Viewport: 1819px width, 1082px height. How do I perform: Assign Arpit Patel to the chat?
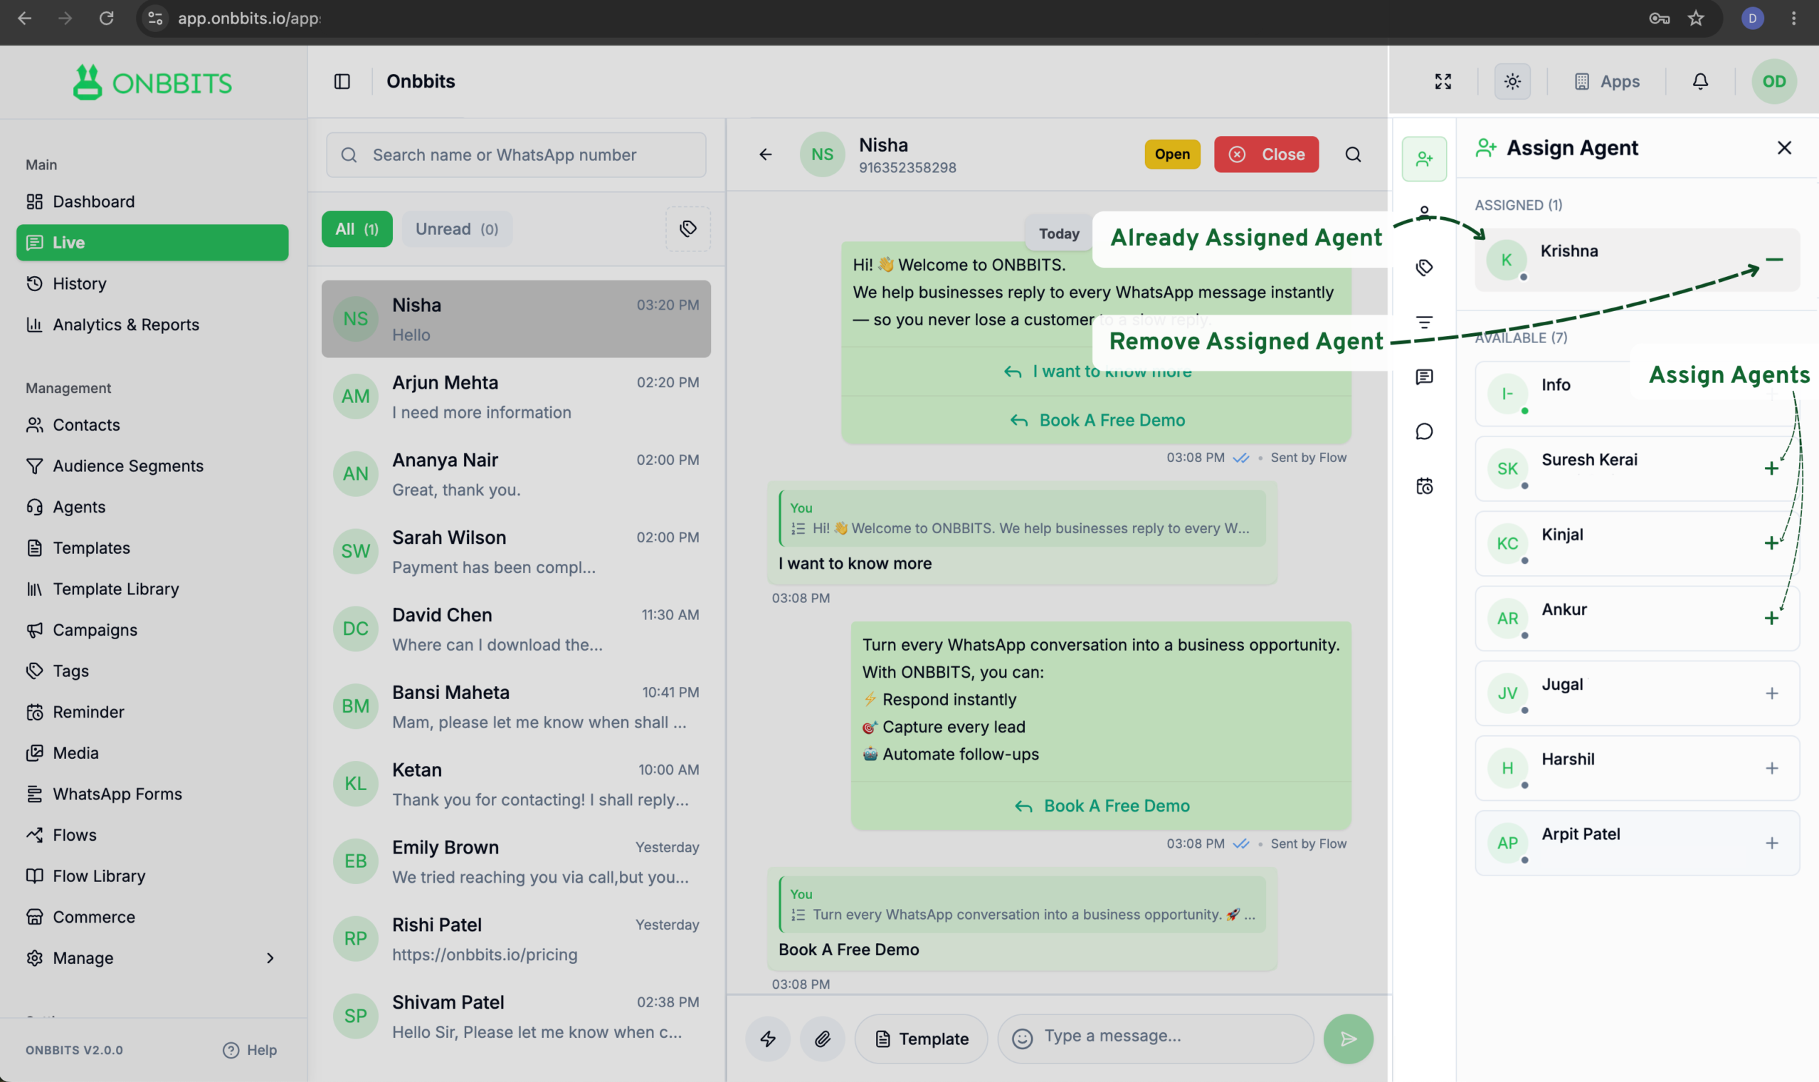point(1771,844)
